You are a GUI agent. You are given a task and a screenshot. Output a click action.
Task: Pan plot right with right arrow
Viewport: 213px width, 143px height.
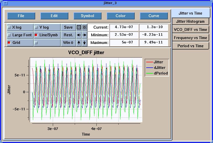pyautogui.click(x=84, y=35)
